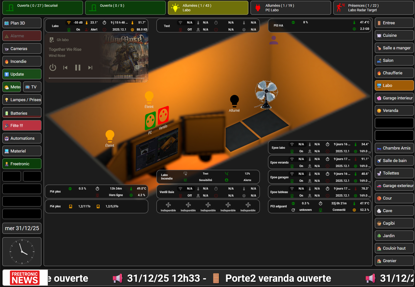Viewport: 415px width, 287px height.
Task: Click the fan icon in the 3D room
Action: [x=266, y=94]
